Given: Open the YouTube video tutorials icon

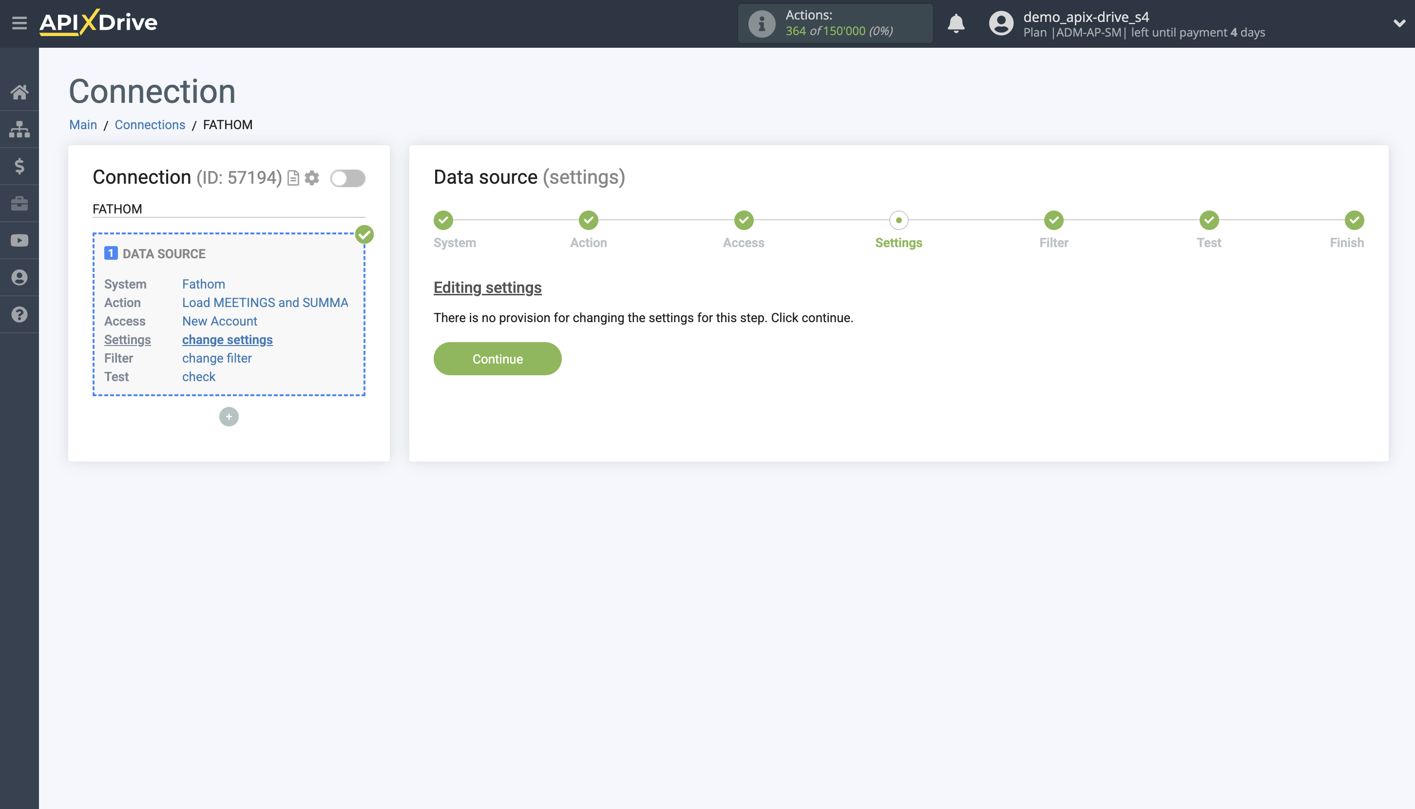Looking at the screenshot, I should click(20, 240).
